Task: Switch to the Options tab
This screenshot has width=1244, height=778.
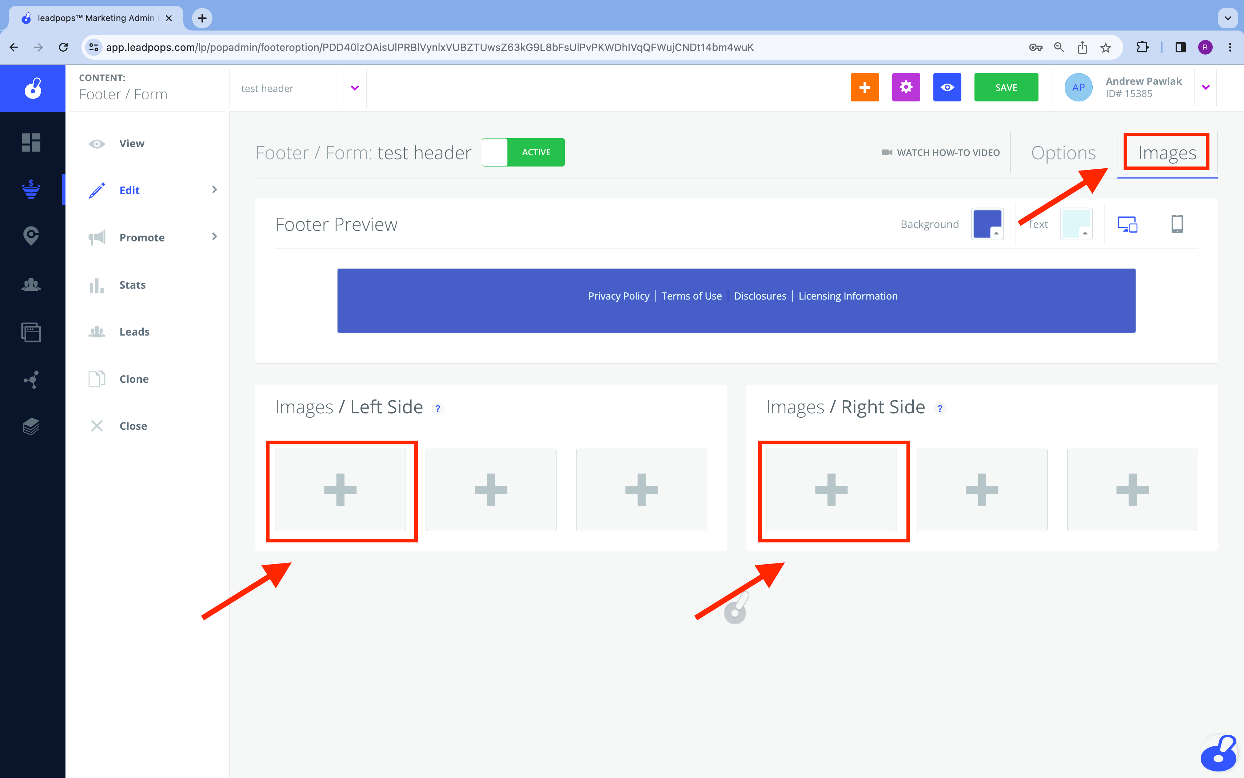Action: [x=1063, y=153]
